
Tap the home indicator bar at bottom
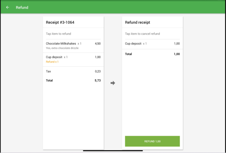pos(113,150)
